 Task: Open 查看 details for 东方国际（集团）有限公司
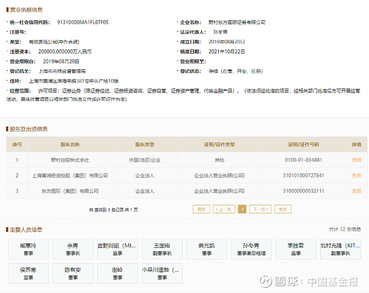click(x=356, y=191)
